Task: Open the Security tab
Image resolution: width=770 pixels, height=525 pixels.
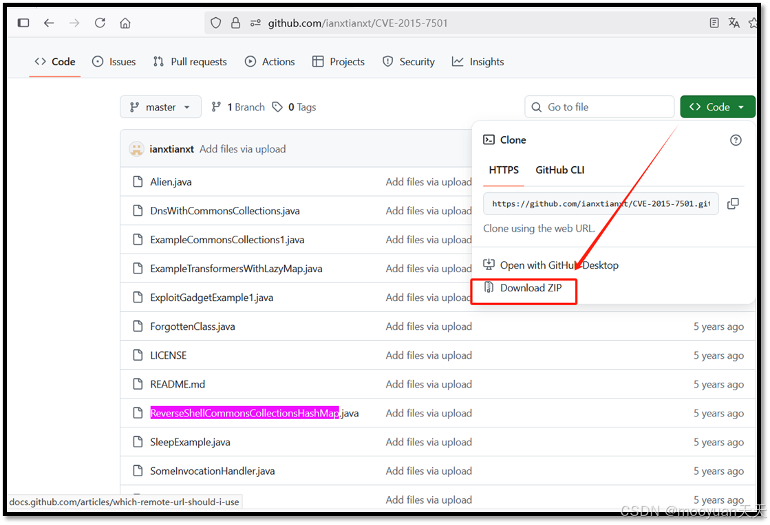Action: [409, 62]
